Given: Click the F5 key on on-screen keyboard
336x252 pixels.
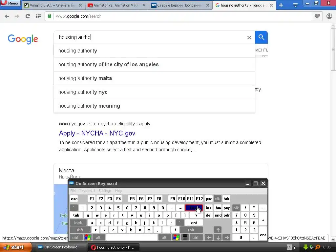Looking at the screenshot, I should pyautogui.click(x=132, y=199).
